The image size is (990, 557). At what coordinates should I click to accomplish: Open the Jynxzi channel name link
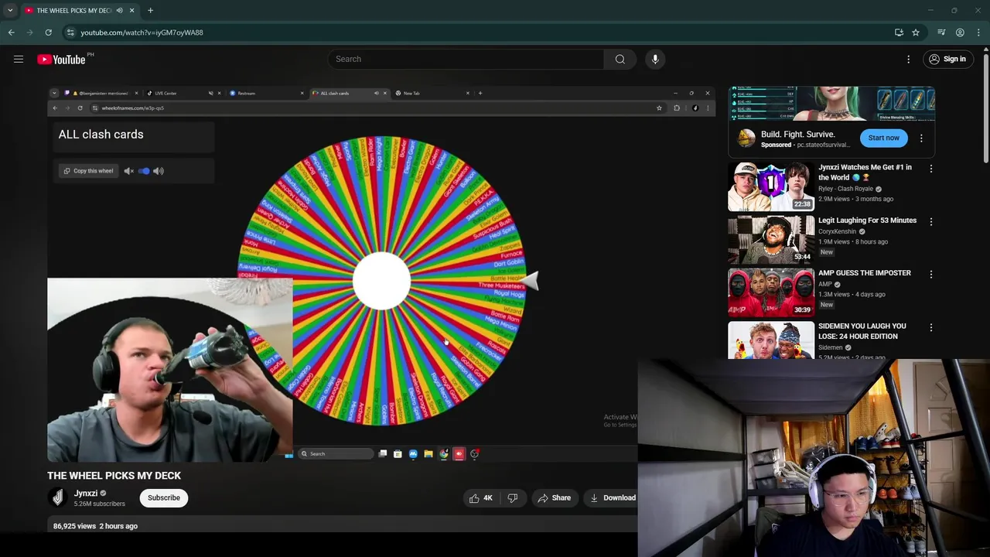[x=86, y=493]
